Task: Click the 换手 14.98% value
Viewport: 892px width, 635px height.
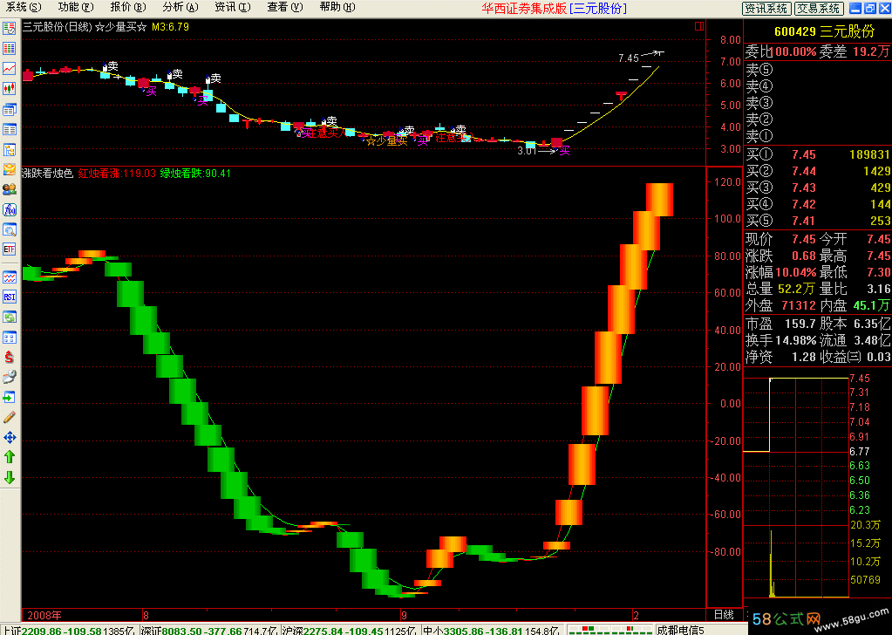Action: click(796, 340)
